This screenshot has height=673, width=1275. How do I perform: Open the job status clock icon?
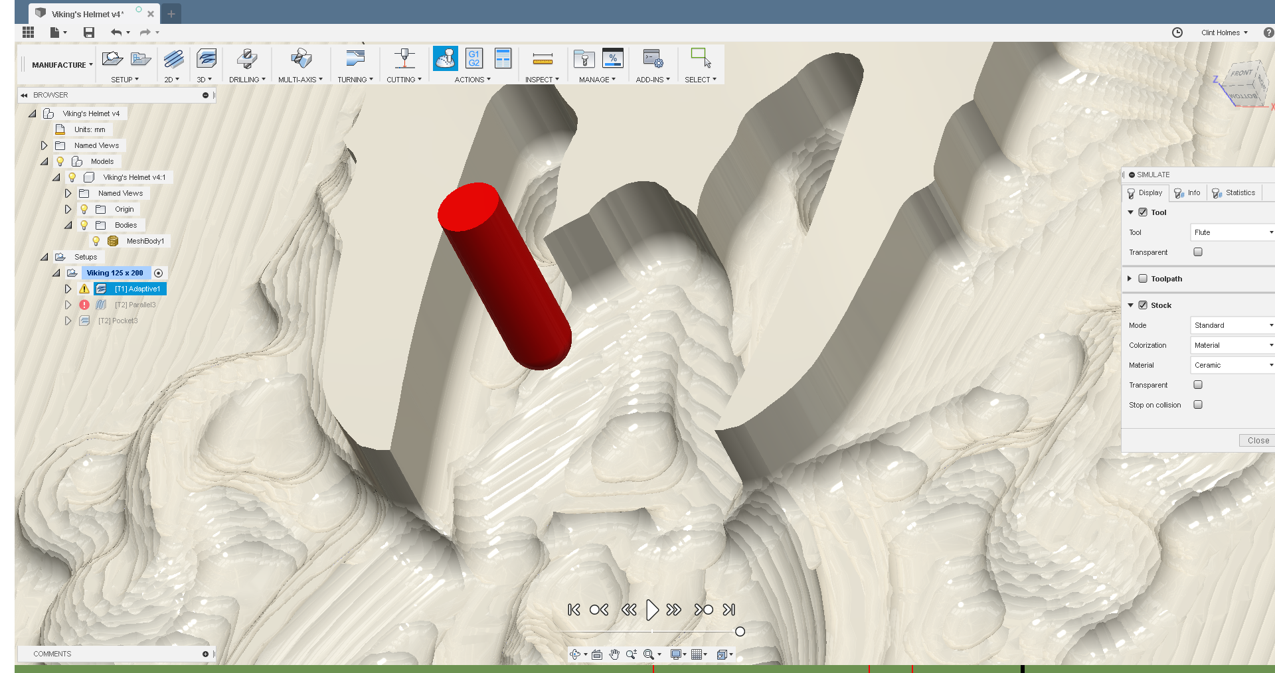[1178, 33]
